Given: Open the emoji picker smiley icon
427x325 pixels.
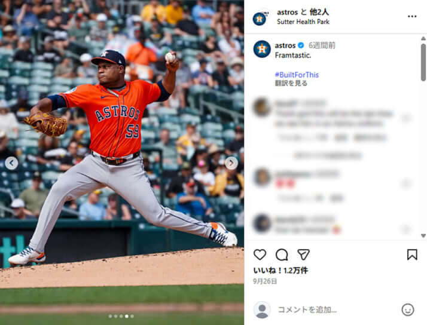Looking at the screenshot, I should [x=408, y=309].
